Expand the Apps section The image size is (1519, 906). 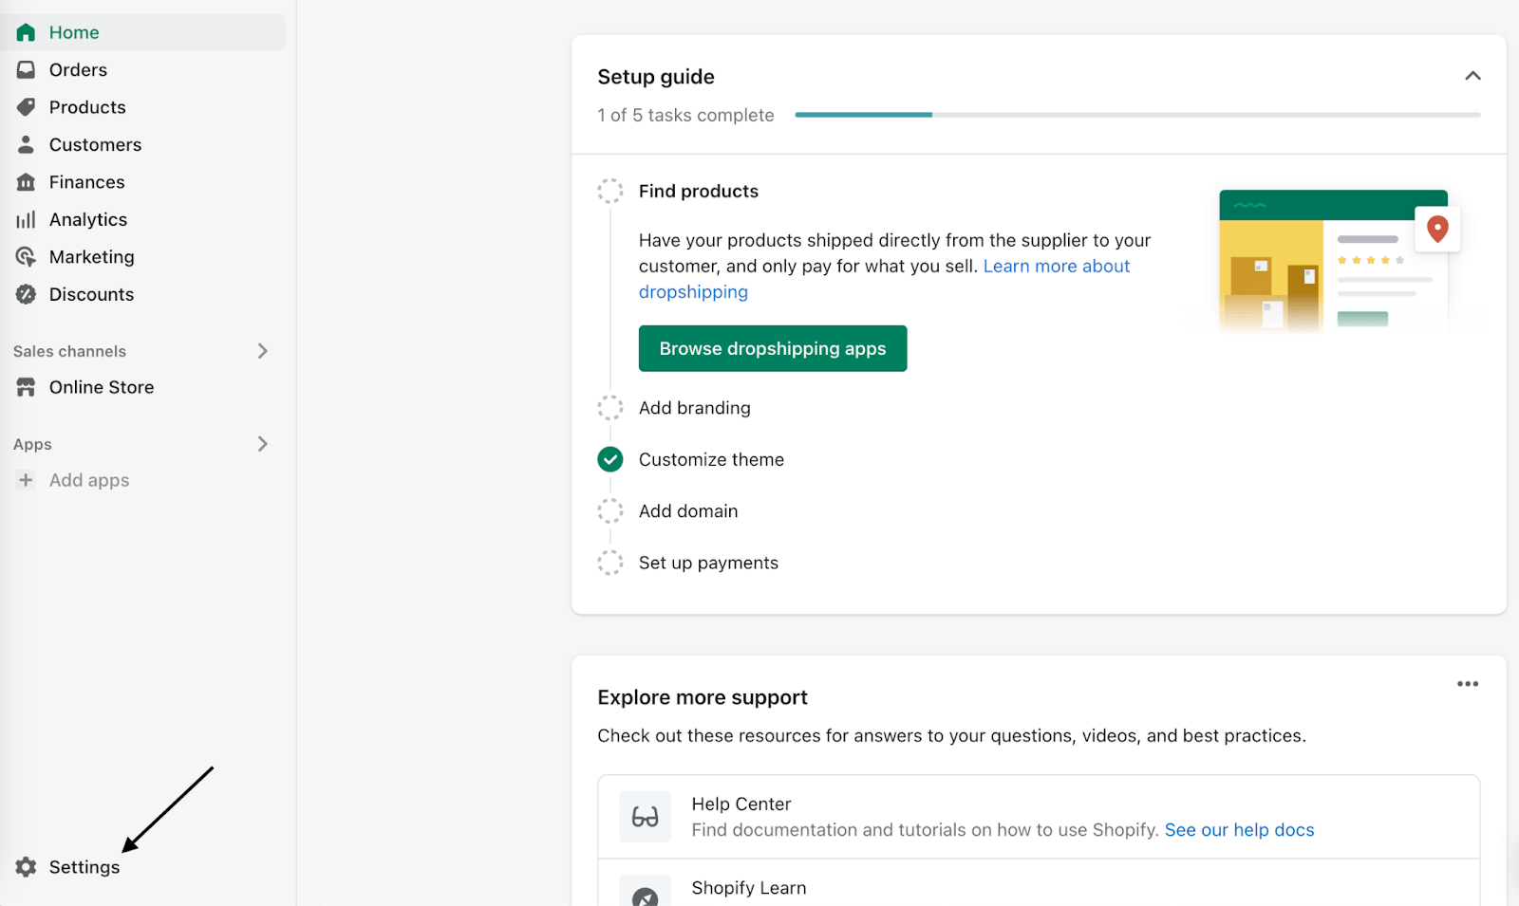(263, 443)
